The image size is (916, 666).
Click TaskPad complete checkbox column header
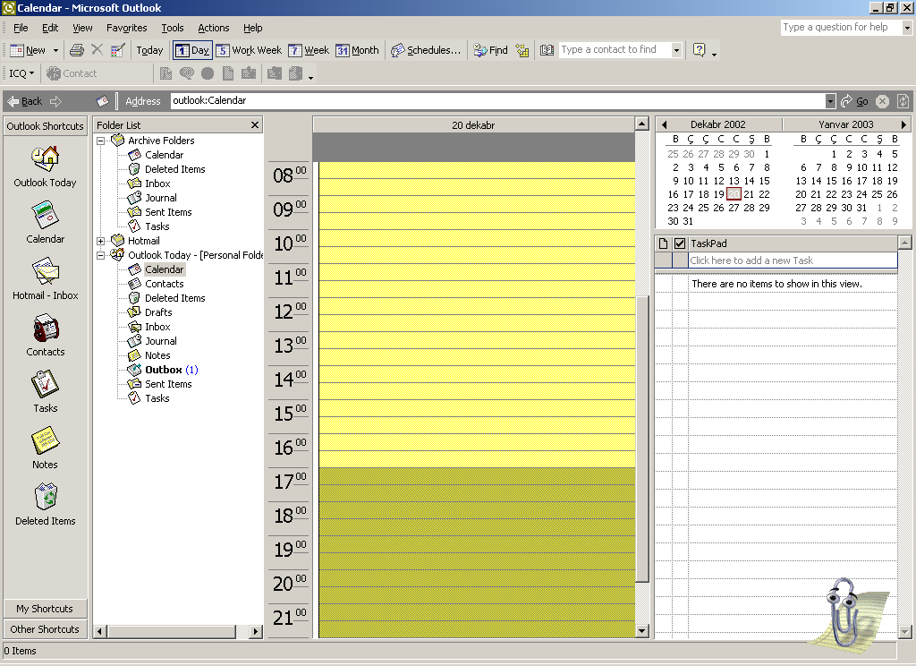[x=680, y=243]
